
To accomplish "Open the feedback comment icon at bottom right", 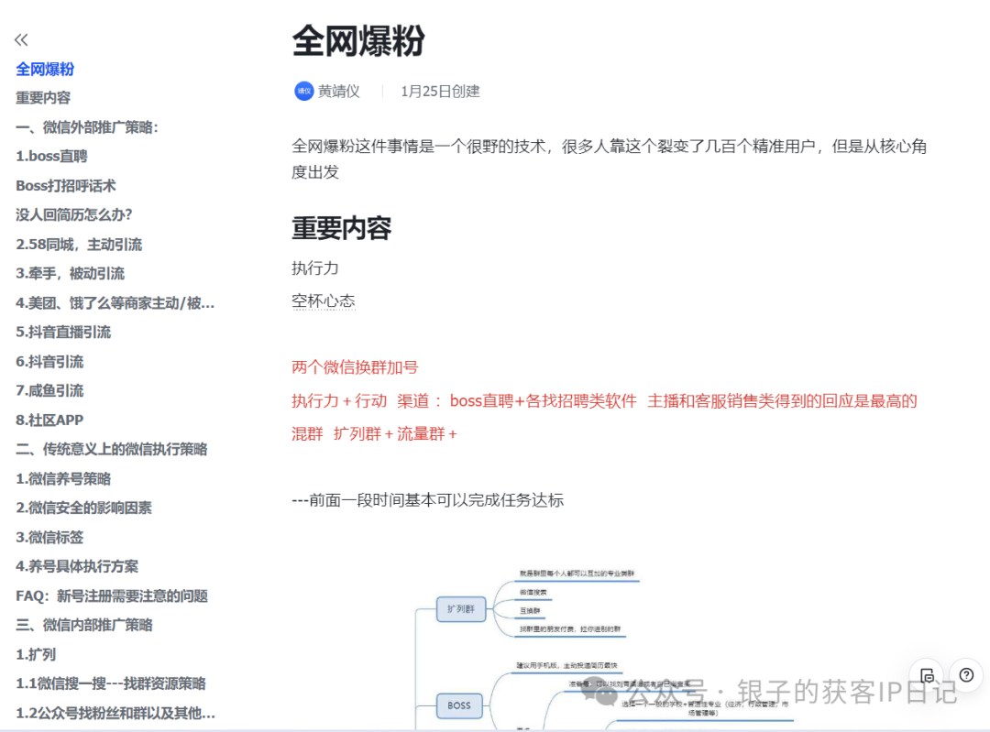I will [x=927, y=675].
